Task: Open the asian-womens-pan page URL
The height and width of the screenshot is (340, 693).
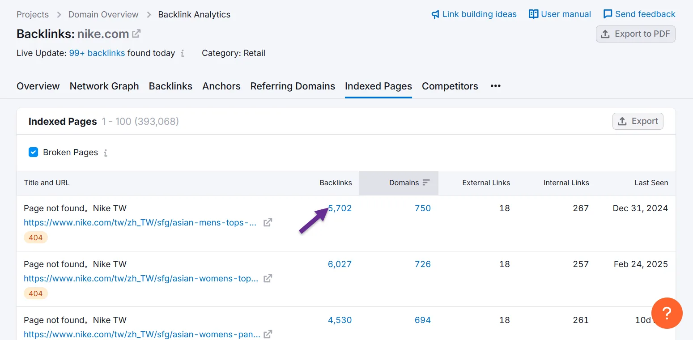Action: [x=142, y=334]
